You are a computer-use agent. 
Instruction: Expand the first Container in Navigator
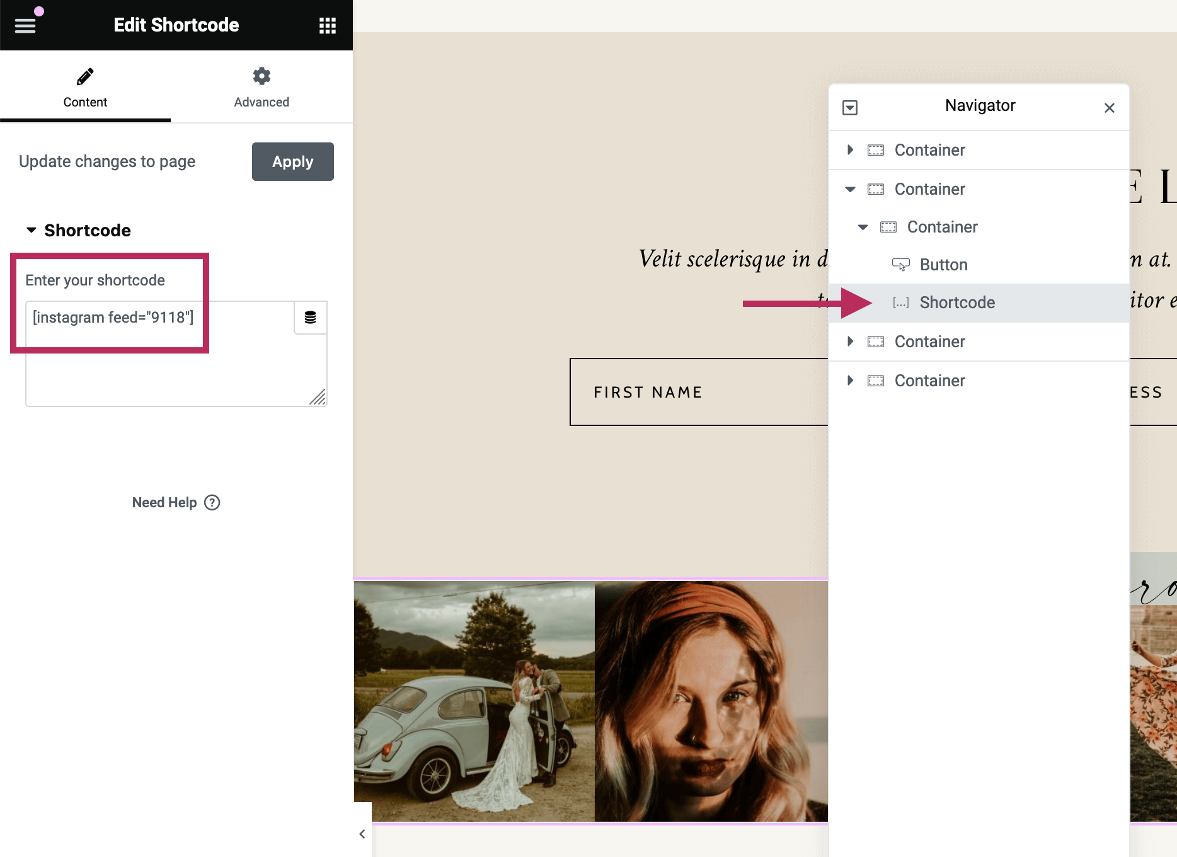[x=850, y=150]
